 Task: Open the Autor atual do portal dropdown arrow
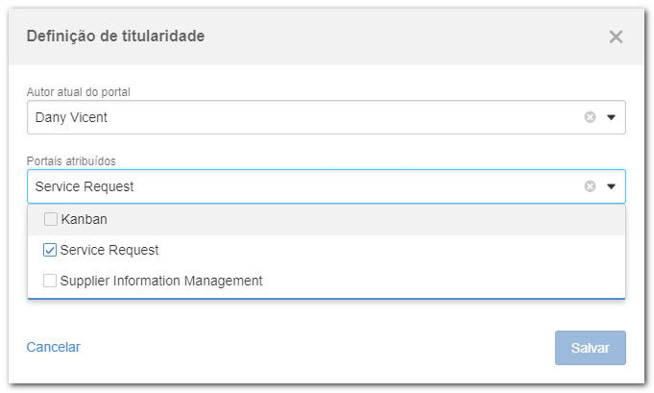click(x=611, y=117)
